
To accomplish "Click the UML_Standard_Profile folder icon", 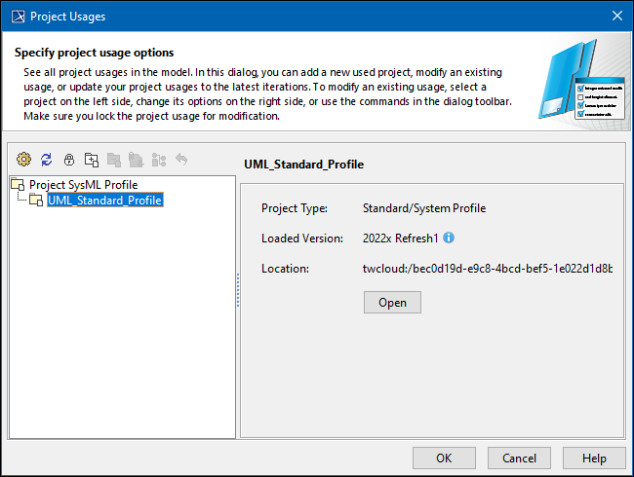I will (35, 201).
